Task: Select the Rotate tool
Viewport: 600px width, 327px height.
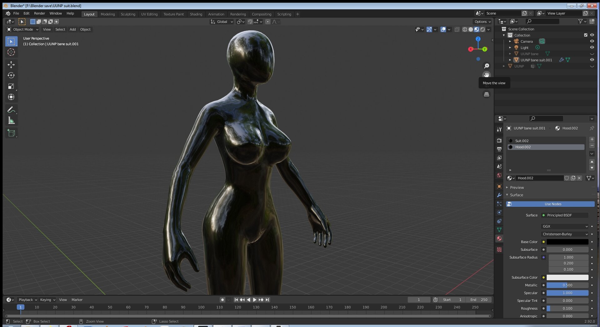Action: pyautogui.click(x=11, y=75)
